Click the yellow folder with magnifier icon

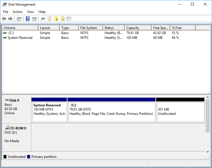tap(63, 19)
